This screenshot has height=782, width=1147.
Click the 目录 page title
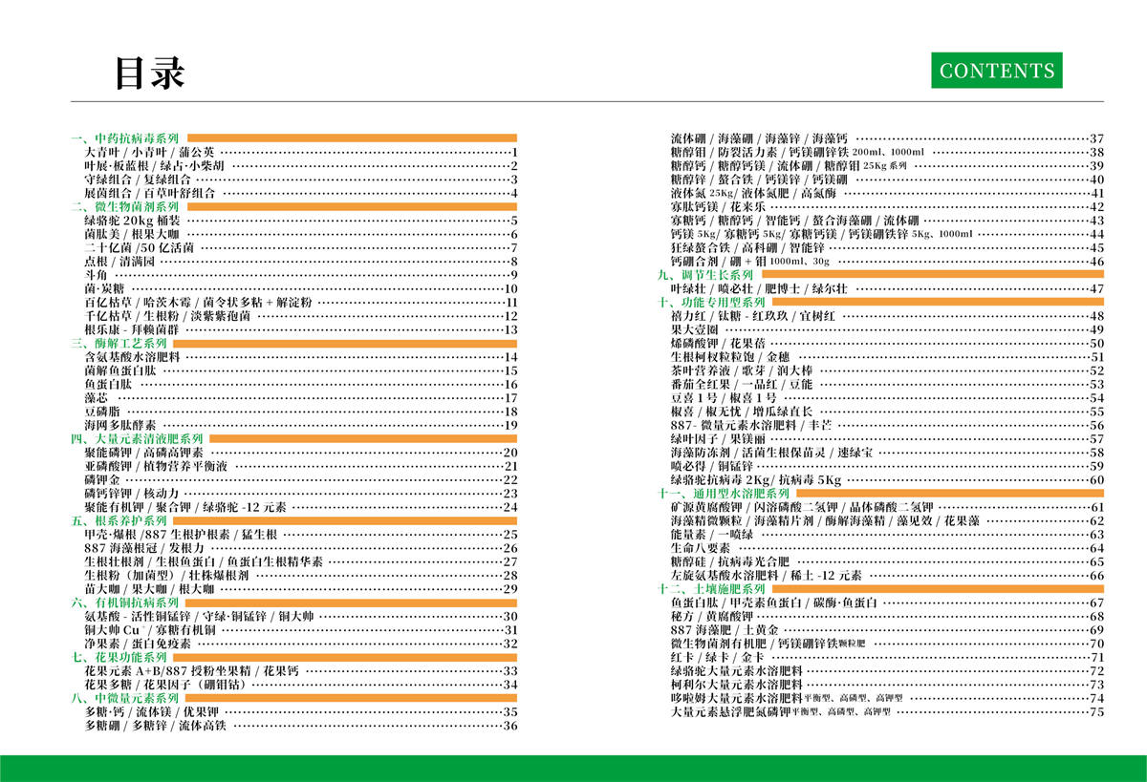click(x=149, y=73)
